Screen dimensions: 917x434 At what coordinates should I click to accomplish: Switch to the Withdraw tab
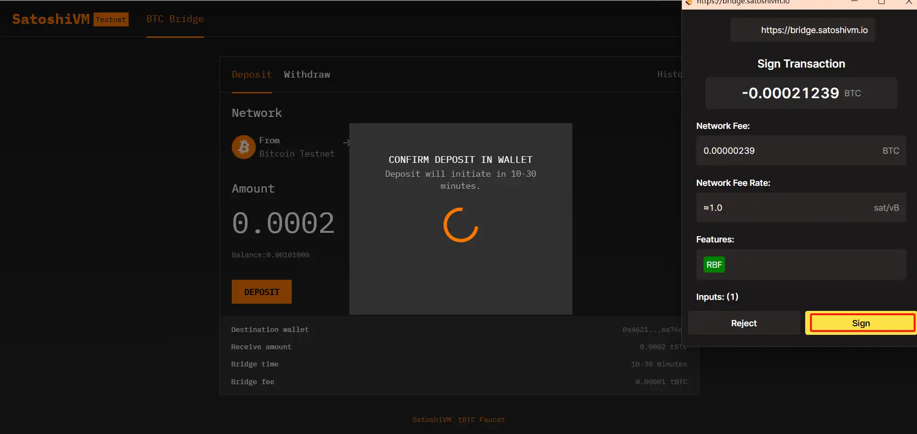coord(307,75)
